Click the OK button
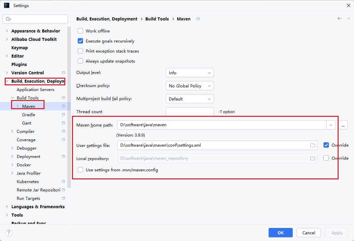Screen dimensions: 354x241 click(x=280, y=233)
